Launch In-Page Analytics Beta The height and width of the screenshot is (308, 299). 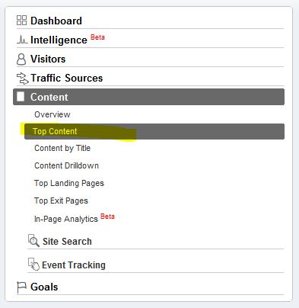tap(75, 218)
